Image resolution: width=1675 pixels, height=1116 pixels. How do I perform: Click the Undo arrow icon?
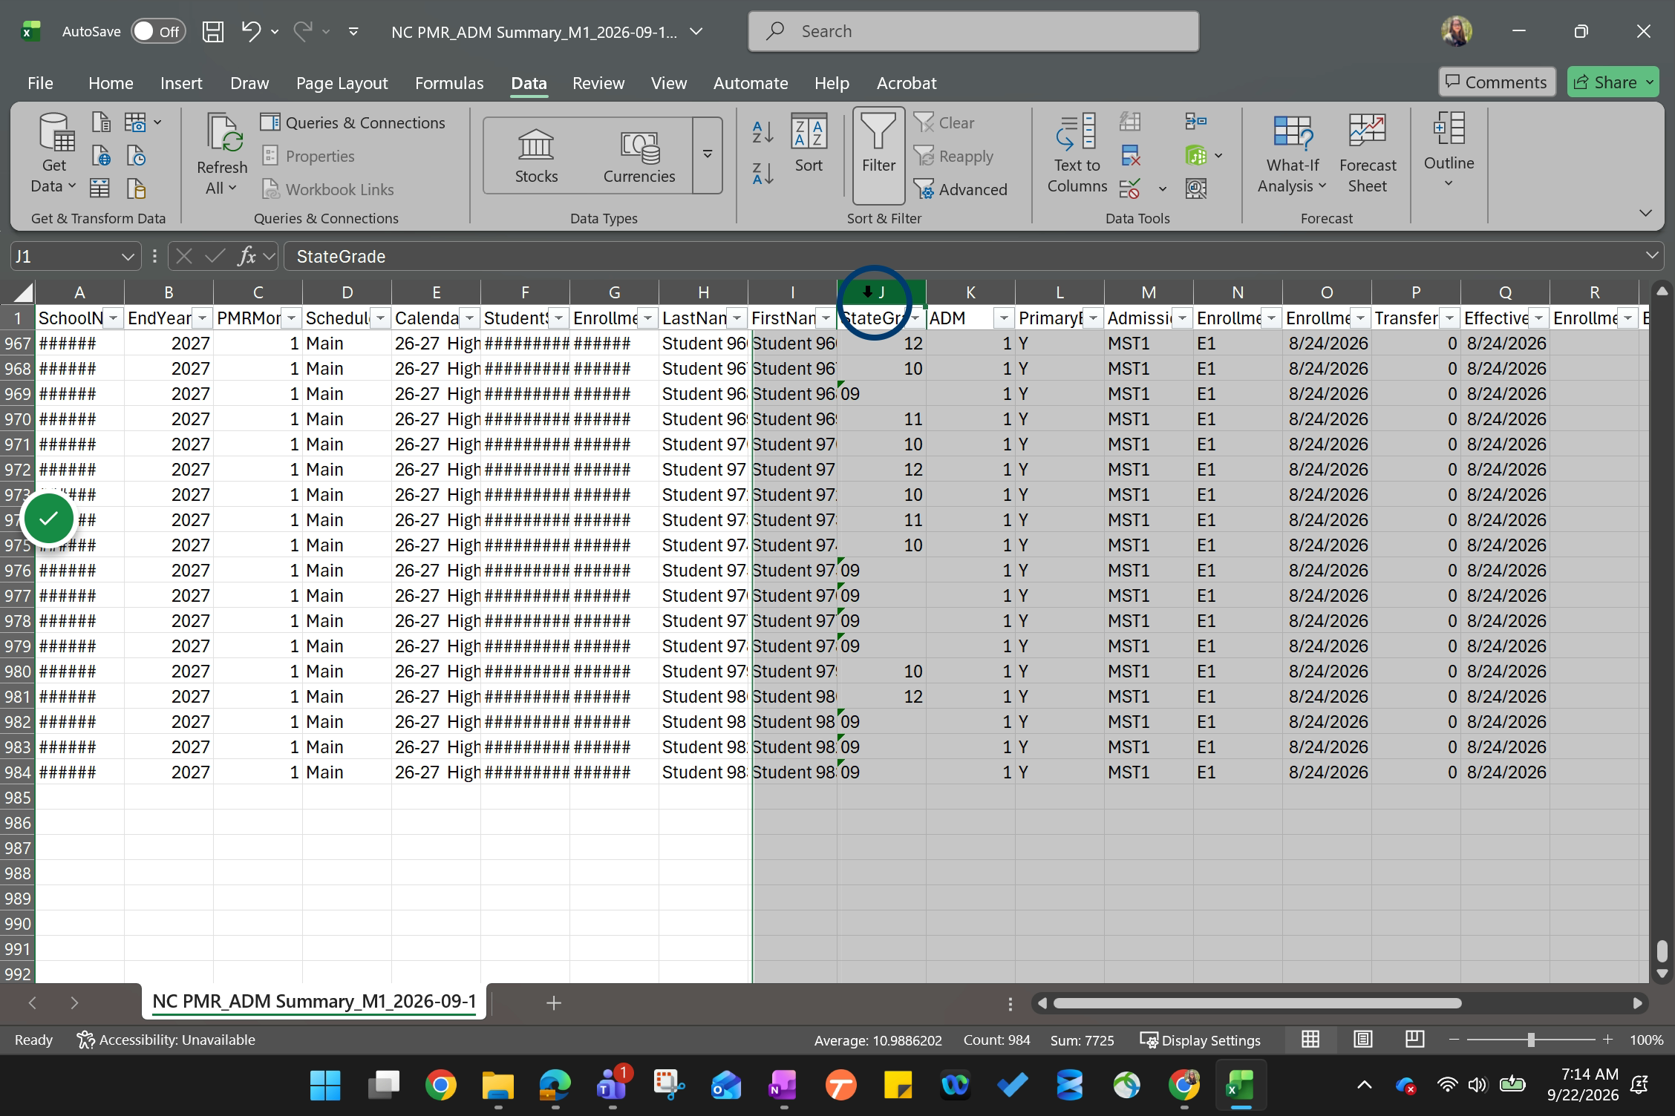pos(251,31)
